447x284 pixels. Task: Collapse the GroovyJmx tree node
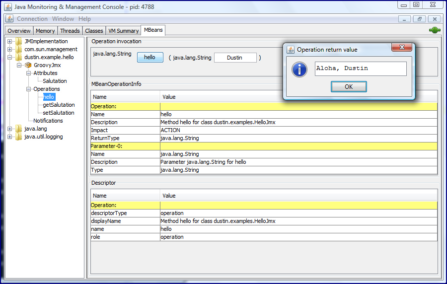(x=19, y=65)
